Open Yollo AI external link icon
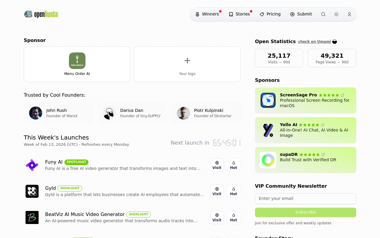The image size is (380, 238). pos(323,125)
